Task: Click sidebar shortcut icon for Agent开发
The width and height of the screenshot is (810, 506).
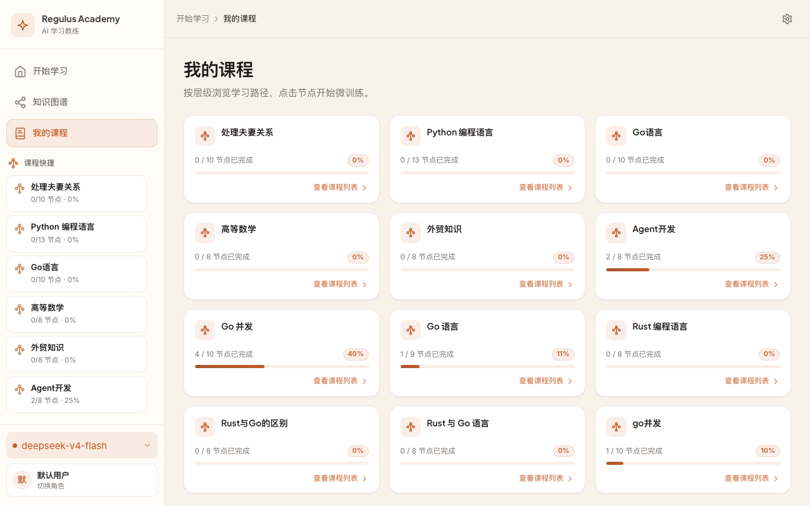Action: pyautogui.click(x=20, y=389)
